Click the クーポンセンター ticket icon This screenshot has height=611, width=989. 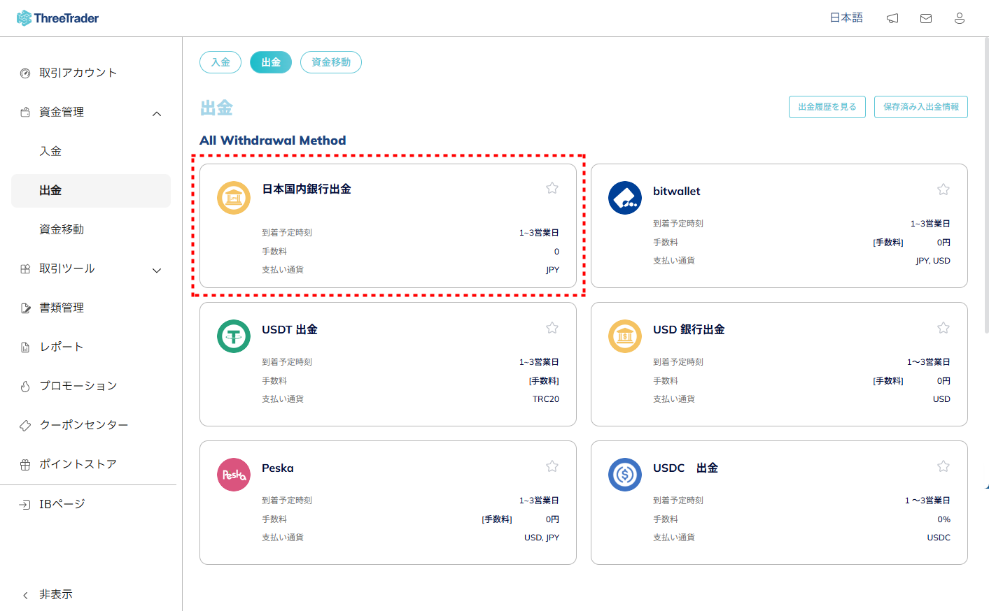25,426
